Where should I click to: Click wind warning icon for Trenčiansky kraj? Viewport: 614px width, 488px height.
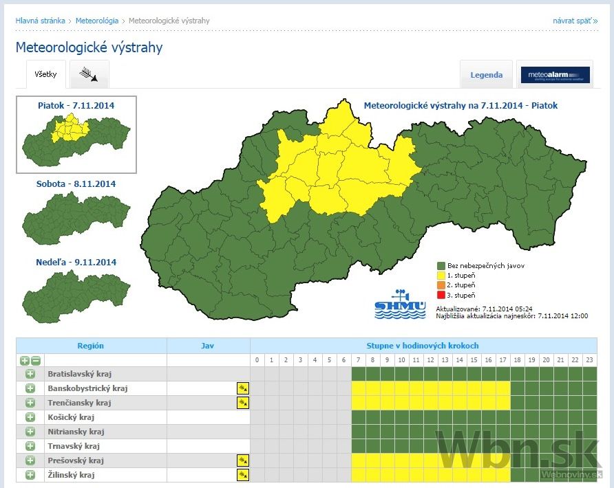tap(243, 402)
